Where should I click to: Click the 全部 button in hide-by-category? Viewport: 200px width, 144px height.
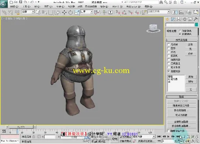click(x=190, y=44)
